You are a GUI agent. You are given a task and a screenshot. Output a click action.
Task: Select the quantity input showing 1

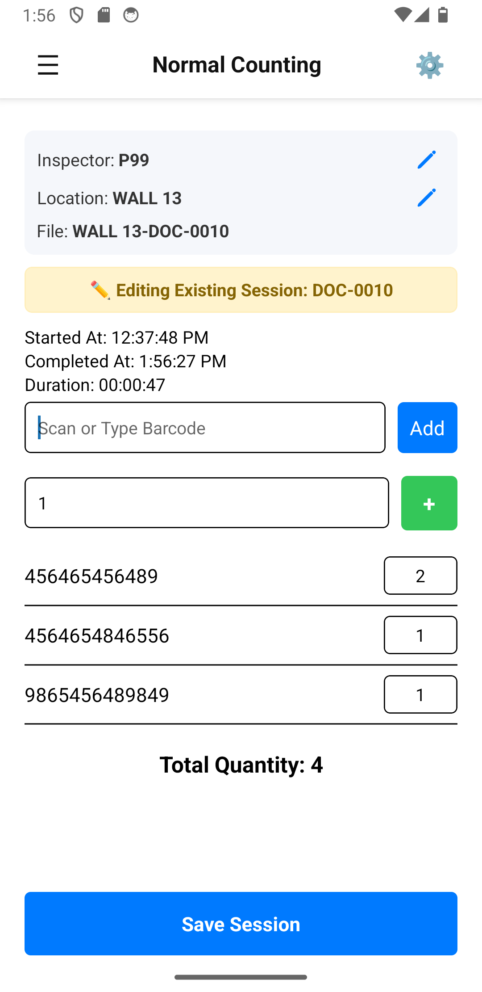tap(207, 503)
